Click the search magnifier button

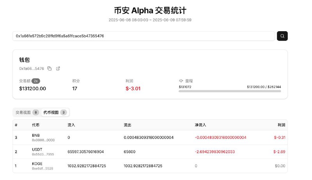click(282, 36)
